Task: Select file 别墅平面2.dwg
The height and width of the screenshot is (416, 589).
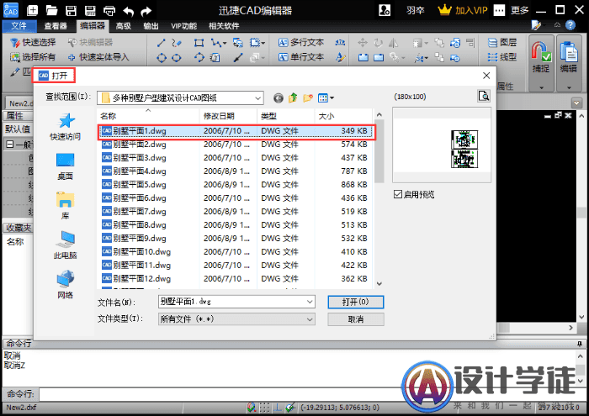Action: [x=236, y=145]
